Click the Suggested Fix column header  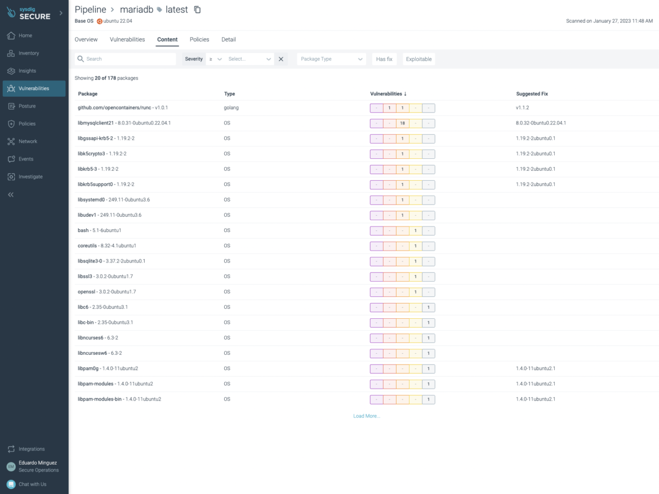tap(532, 94)
